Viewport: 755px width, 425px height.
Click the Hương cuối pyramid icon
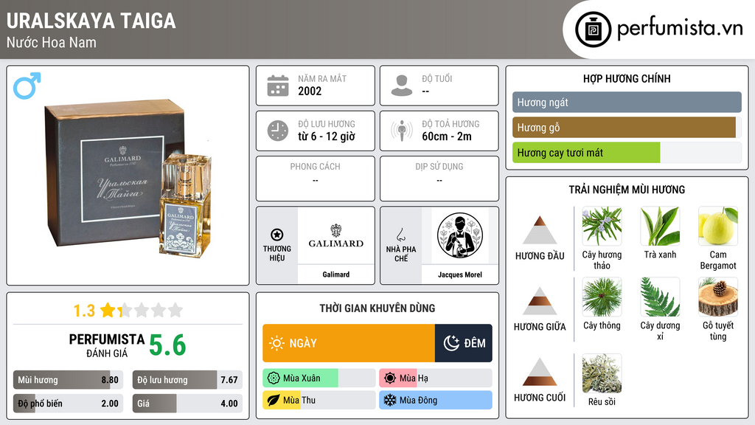(x=540, y=372)
